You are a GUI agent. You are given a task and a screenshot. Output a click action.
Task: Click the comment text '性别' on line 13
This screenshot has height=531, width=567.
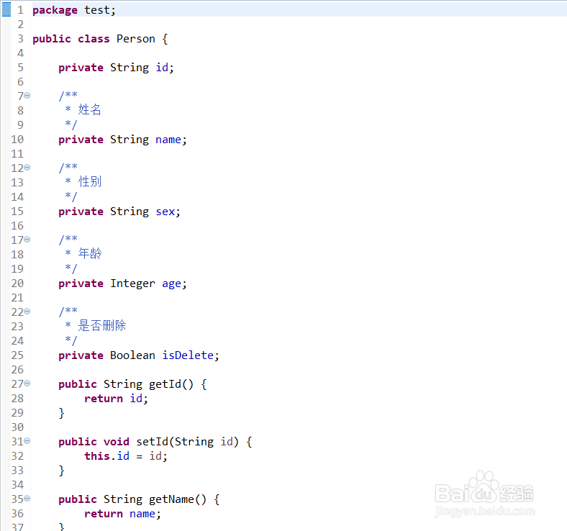coord(90,181)
